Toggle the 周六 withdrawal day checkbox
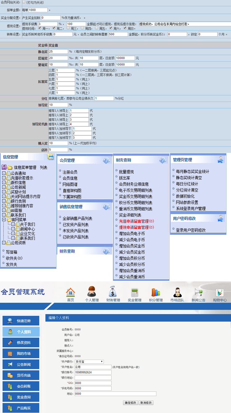The height and width of the screenshot is (413, 231). pos(111,28)
